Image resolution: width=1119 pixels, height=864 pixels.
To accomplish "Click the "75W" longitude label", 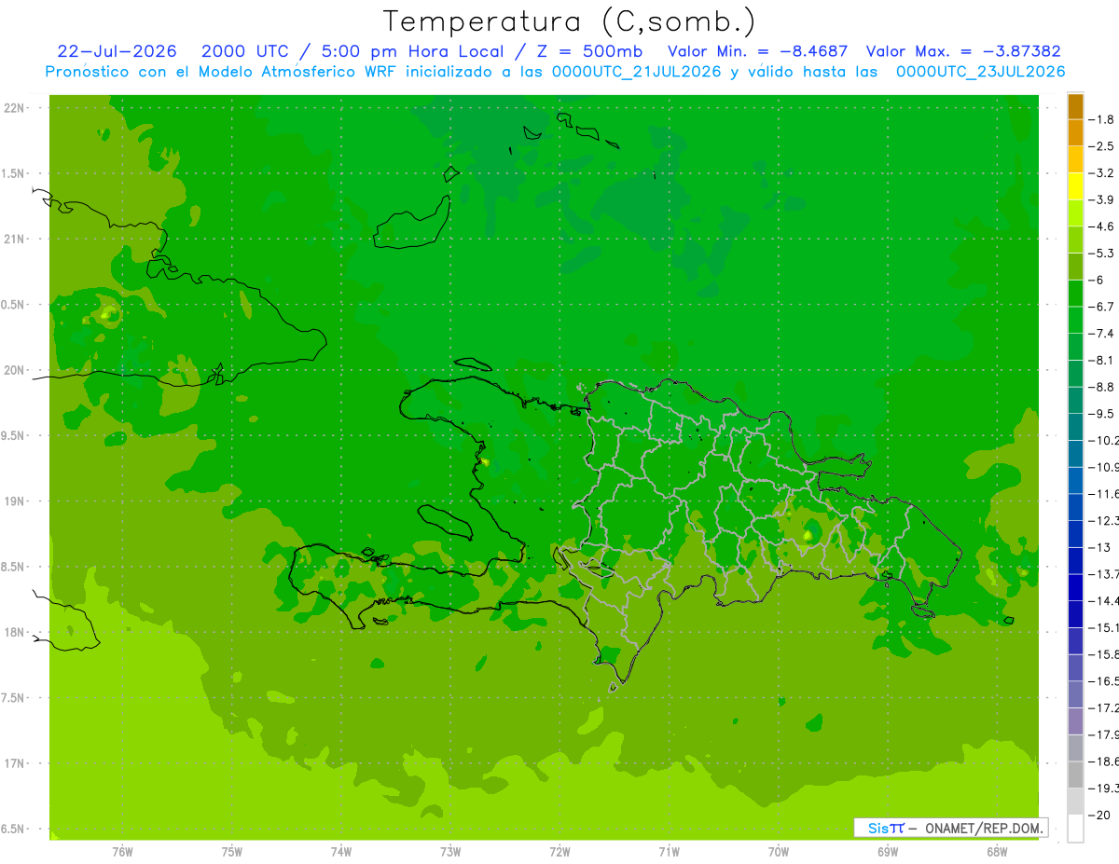I will [232, 851].
